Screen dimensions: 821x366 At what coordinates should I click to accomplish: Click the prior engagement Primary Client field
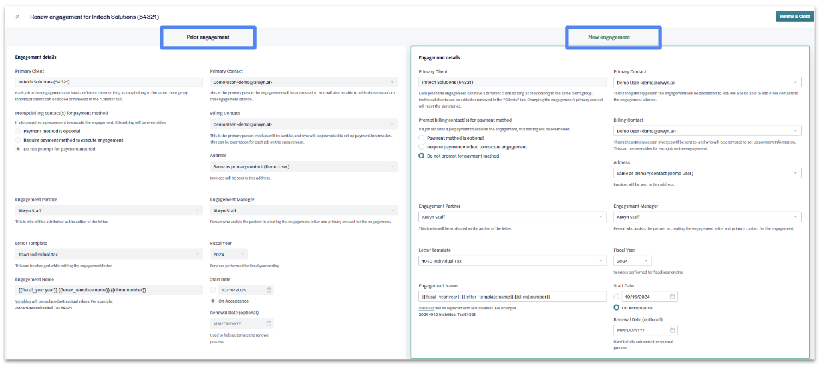(x=109, y=82)
